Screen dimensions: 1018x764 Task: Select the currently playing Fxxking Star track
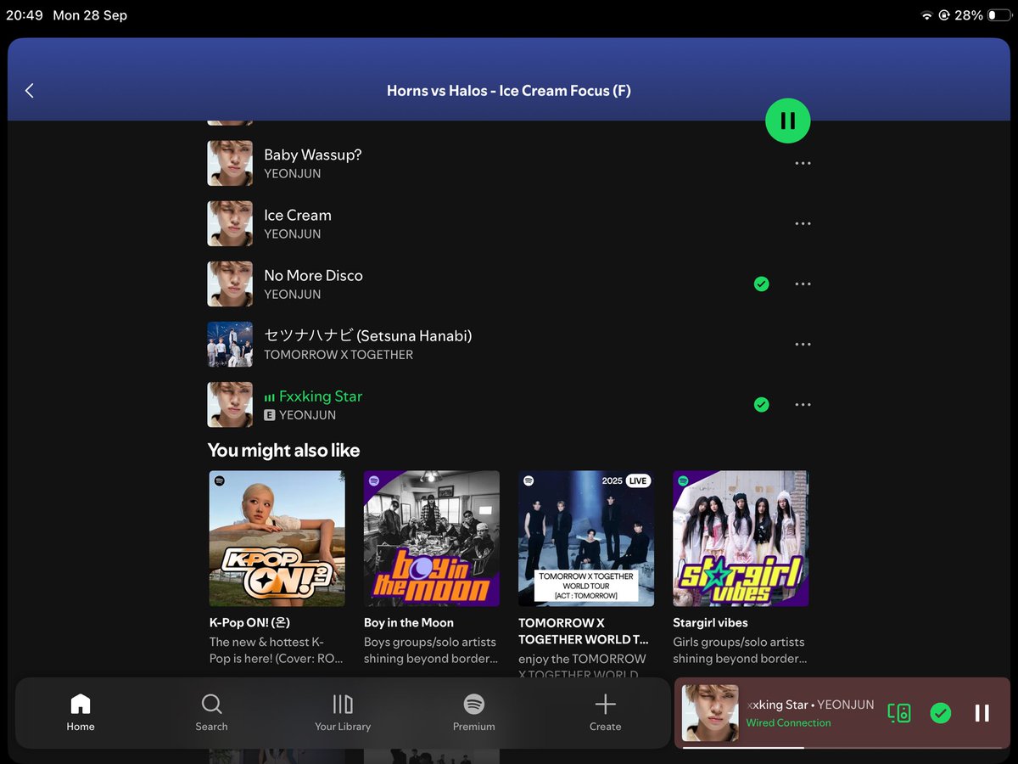pyautogui.click(x=509, y=405)
